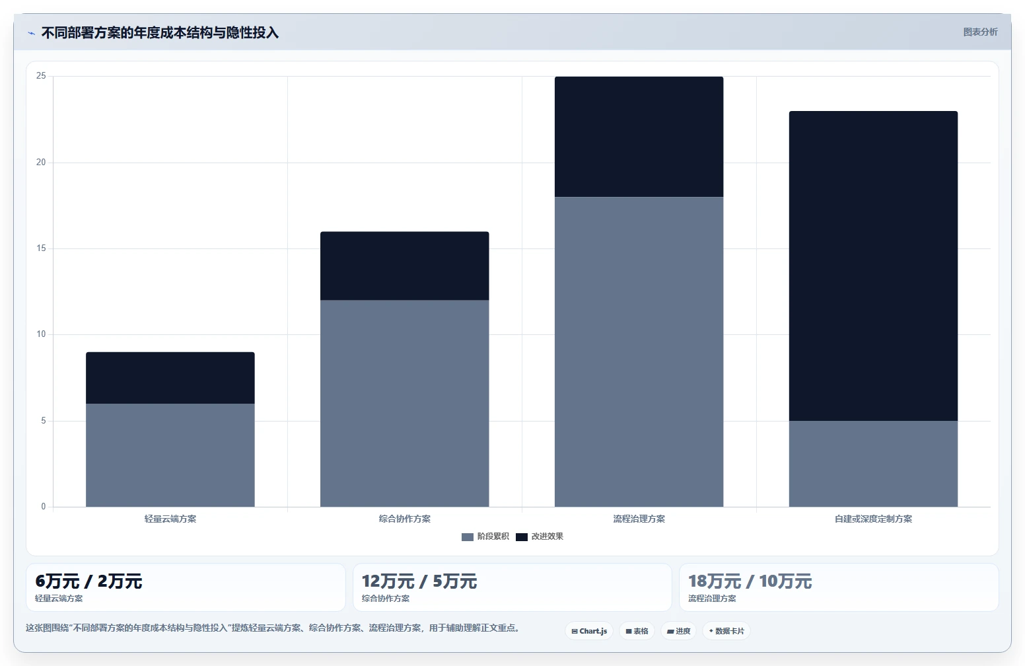Click the y-axis value 20
This screenshot has width=1025, height=666.
(41, 162)
